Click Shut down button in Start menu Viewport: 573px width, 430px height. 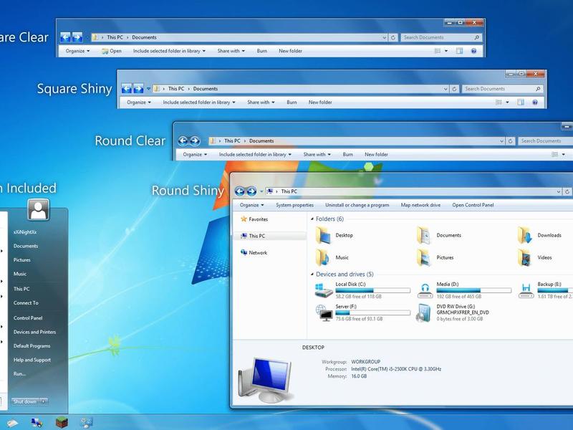(x=25, y=401)
